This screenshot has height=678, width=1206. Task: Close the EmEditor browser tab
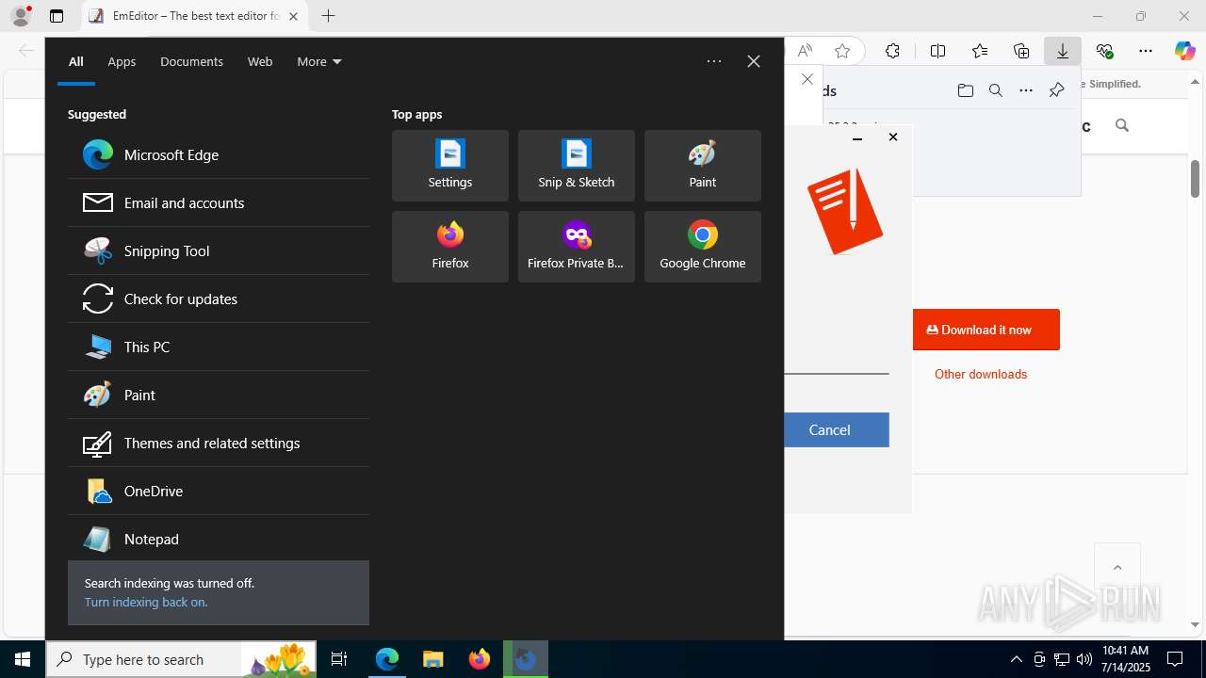point(293,16)
